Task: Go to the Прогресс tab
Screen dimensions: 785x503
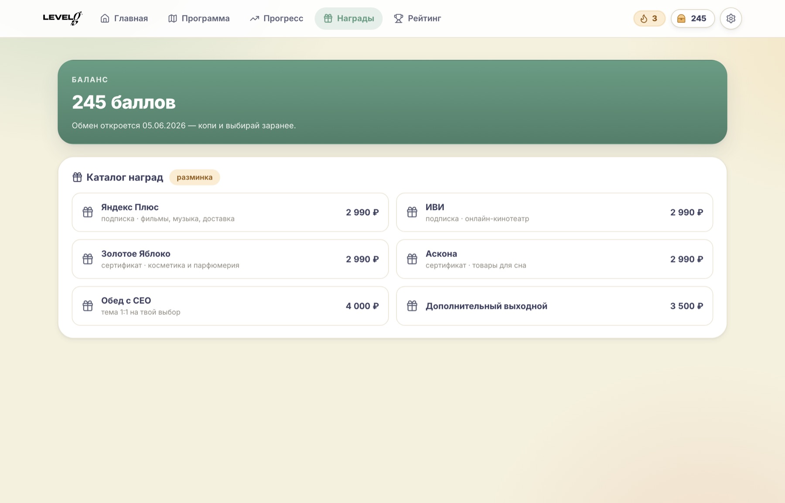Action: [x=276, y=18]
